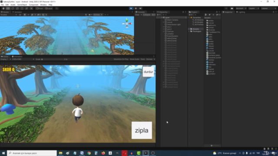Viewport: 278px width, 156px height.
Task: Expand the cocuk object in Hierarchy
Action: pyautogui.click(x=163, y=22)
